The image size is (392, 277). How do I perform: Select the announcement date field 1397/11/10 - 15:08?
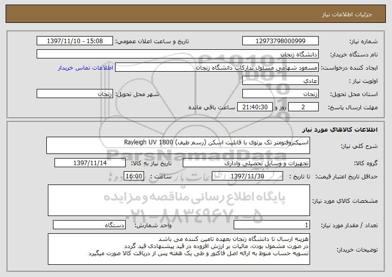tap(75, 41)
